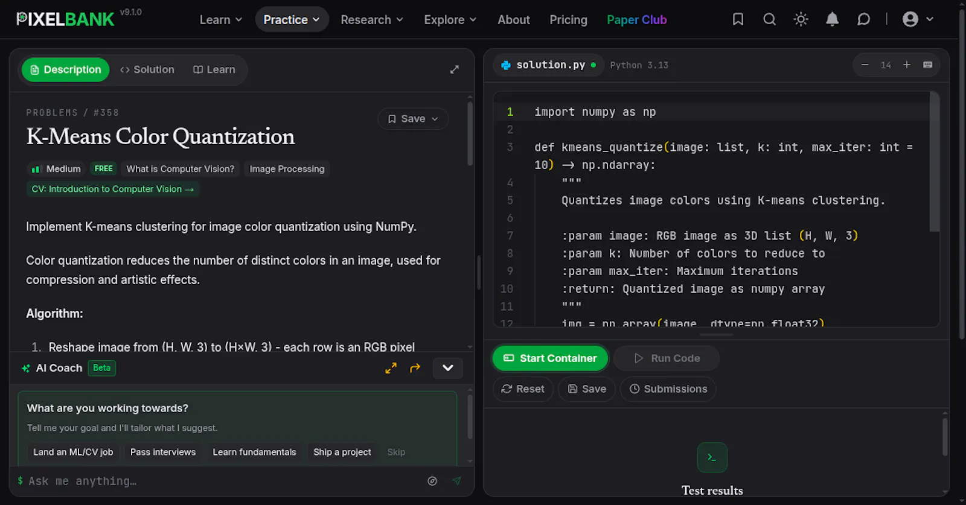Open the Practice dropdown menu

pyautogui.click(x=292, y=20)
